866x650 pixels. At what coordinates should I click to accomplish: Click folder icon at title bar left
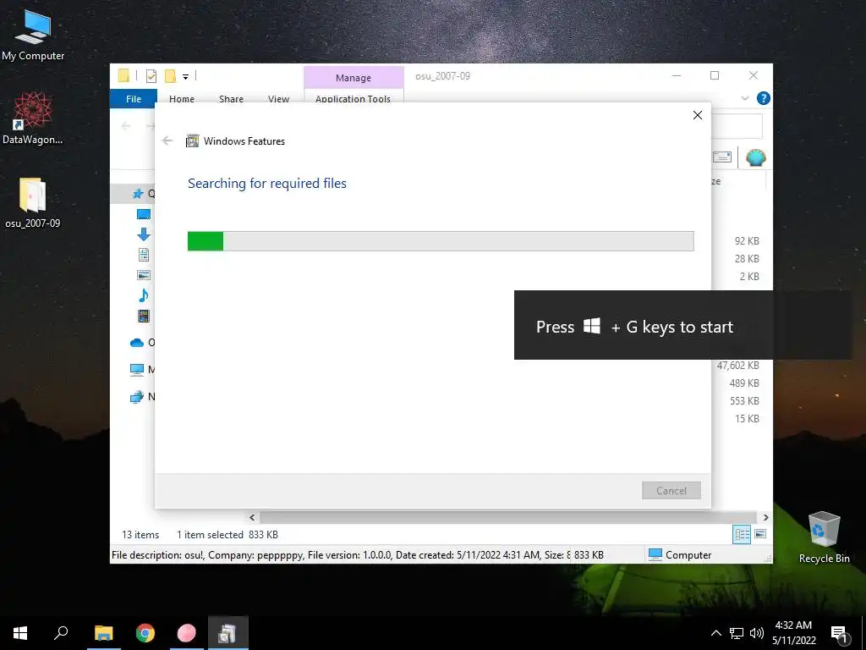coord(123,75)
